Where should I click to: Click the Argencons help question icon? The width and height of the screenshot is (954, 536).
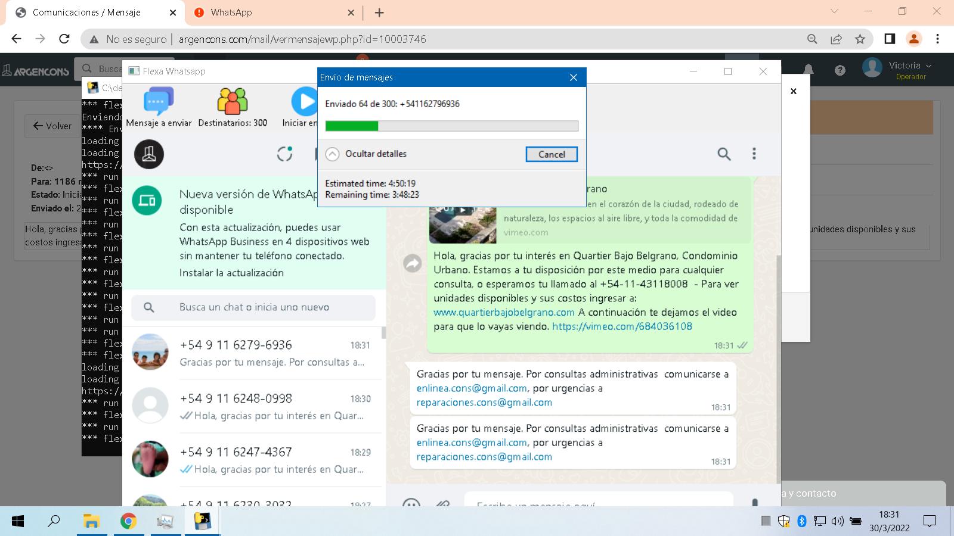840,70
